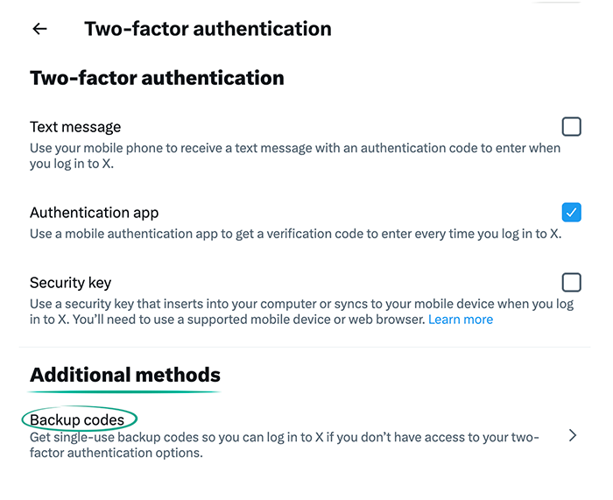Click the page title beside the back arrow
613x500 pixels.
(x=208, y=29)
